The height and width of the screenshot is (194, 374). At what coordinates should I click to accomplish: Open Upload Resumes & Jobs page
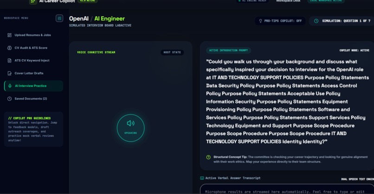tap(33, 35)
